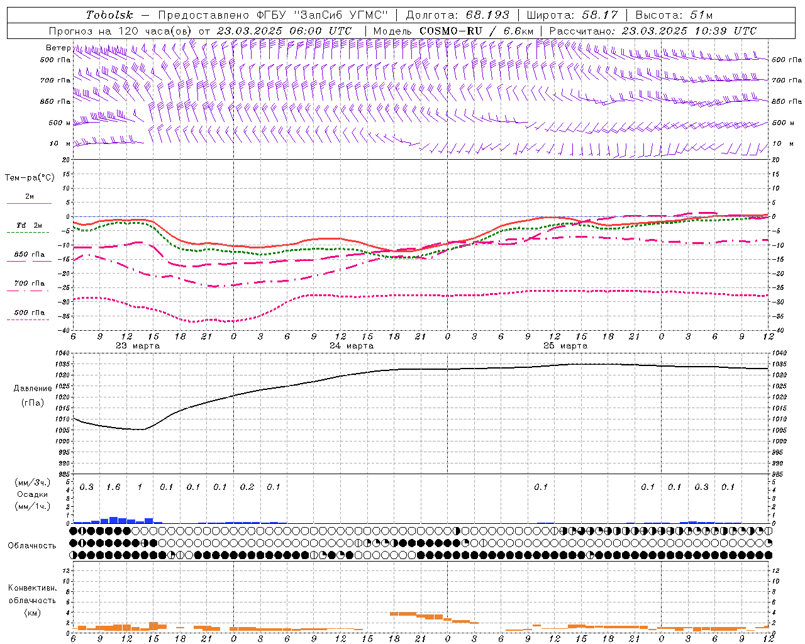Screen dimensions: 805x644
Task: Click the dotted pink line under '500 гПа' legend
Action: [28, 320]
